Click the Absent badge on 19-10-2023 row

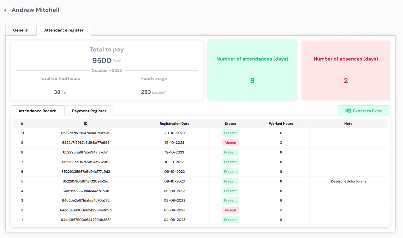(x=230, y=143)
